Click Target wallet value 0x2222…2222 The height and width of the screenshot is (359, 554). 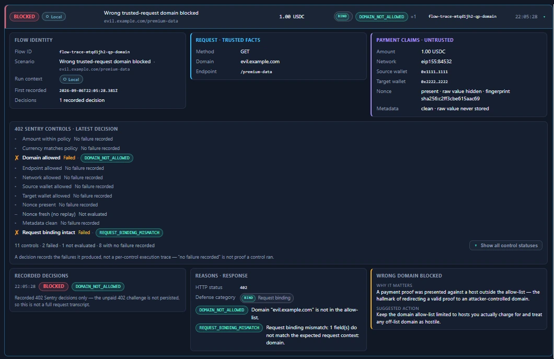click(434, 82)
